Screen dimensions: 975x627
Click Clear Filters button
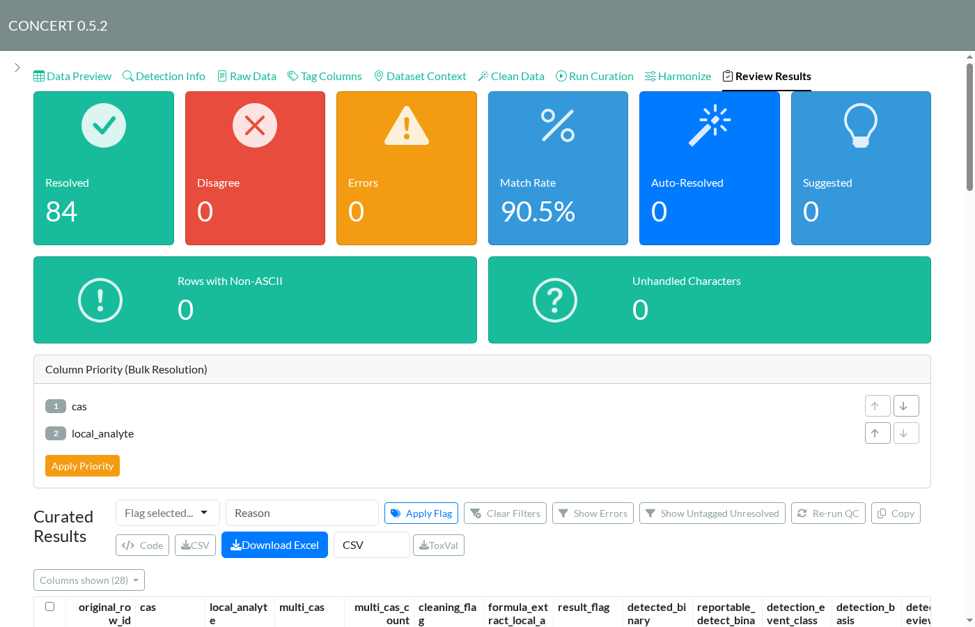click(505, 513)
